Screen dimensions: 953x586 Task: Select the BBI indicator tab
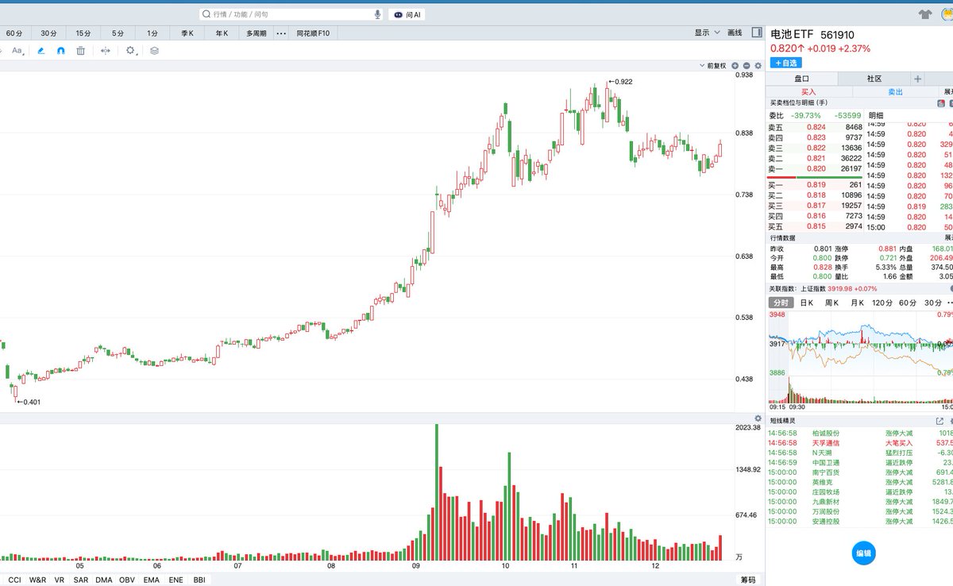(199, 580)
